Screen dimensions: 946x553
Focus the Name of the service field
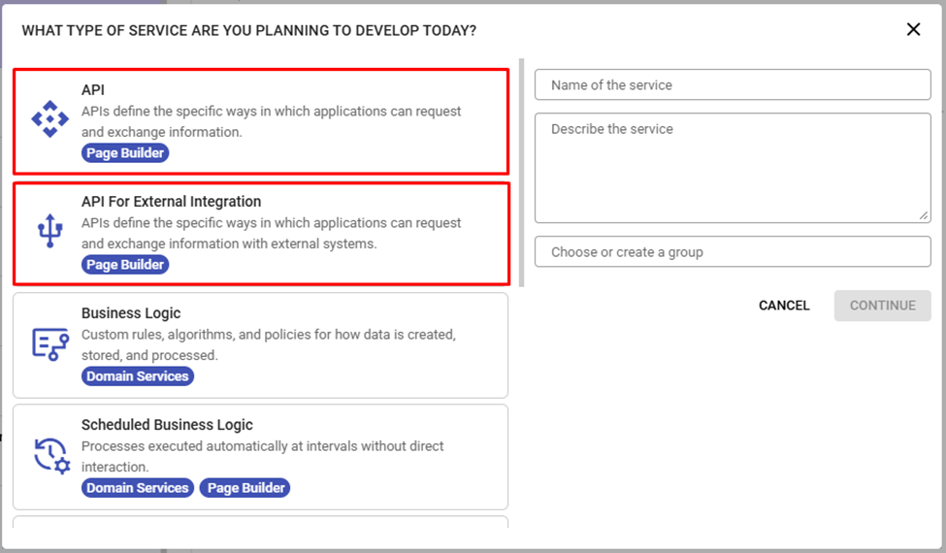733,85
